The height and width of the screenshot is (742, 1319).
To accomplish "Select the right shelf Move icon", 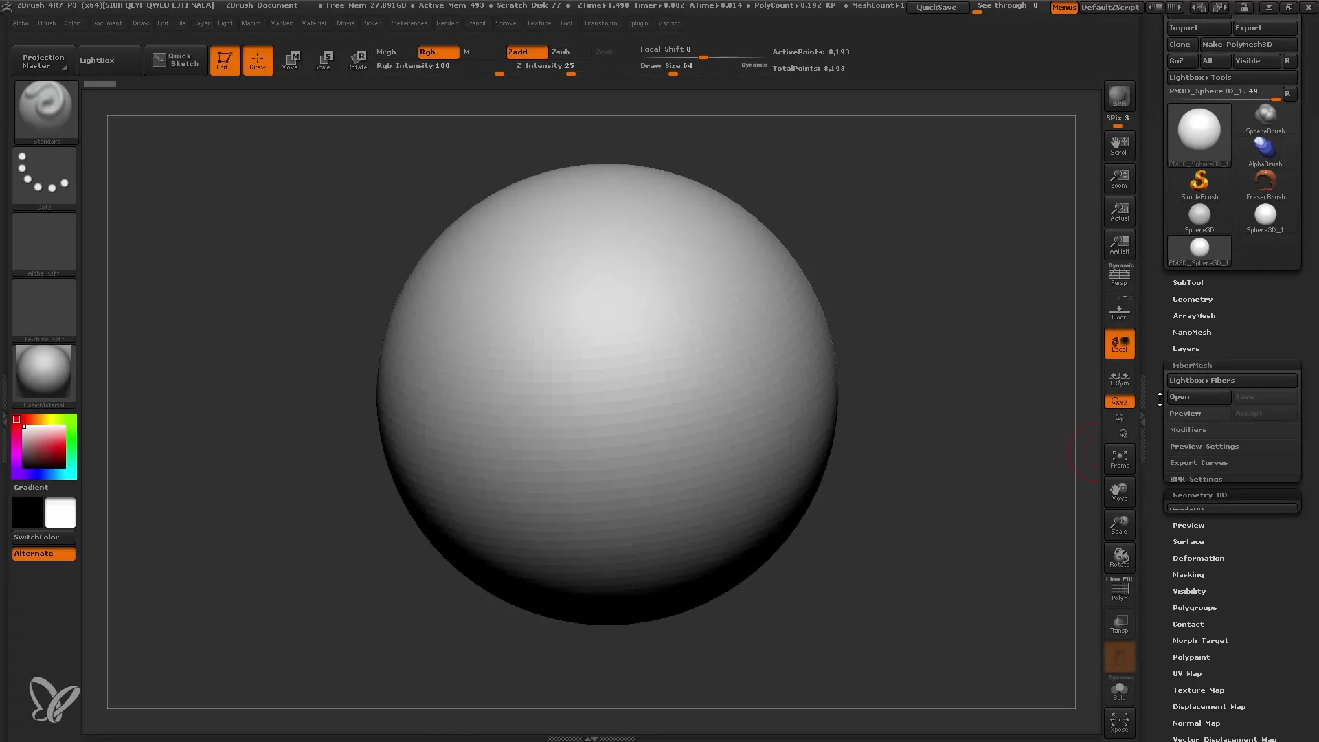I will 1119,492.
